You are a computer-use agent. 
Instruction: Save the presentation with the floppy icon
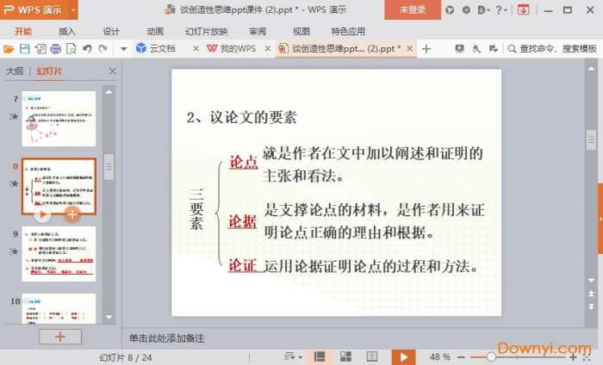(25, 49)
